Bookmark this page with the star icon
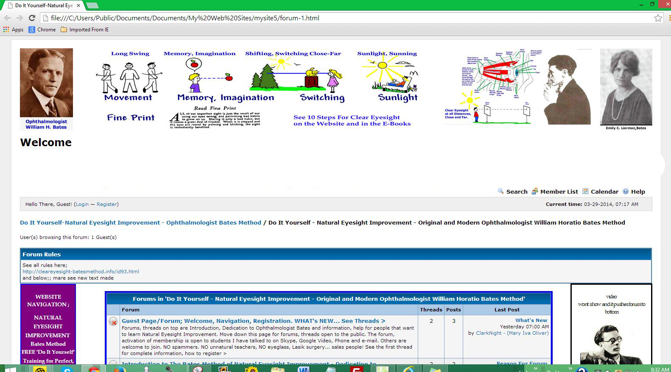Viewport: 671px width, 372px height. pos(658,18)
